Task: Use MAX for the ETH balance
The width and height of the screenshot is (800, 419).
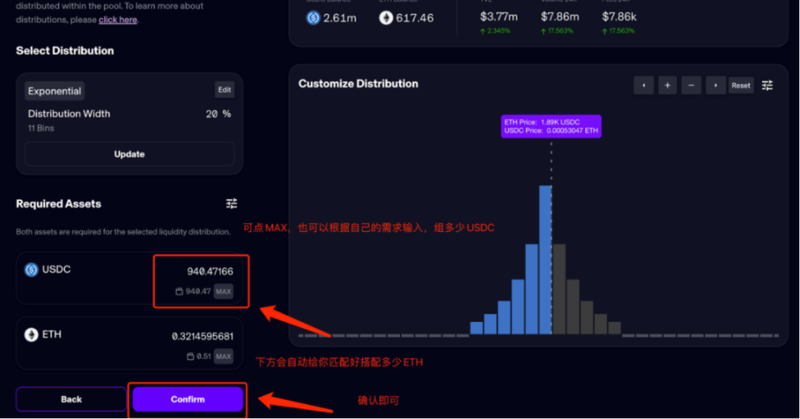Action: tap(224, 356)
